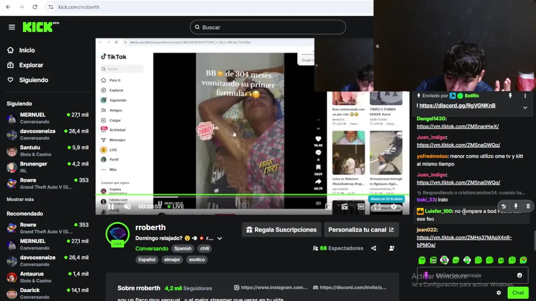
Task: Open the hamburger sidebar menu
Action: click(12, 27)
